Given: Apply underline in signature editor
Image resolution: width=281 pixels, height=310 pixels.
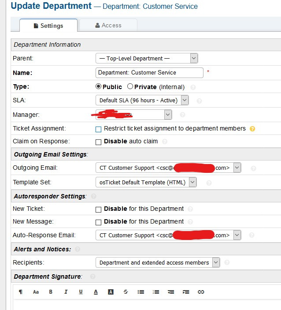Looking at the screenshot, I should click(x=81, y=292).
